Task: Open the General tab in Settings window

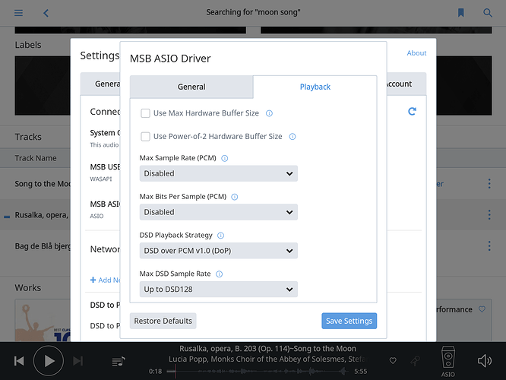Action: coord(100,84)
